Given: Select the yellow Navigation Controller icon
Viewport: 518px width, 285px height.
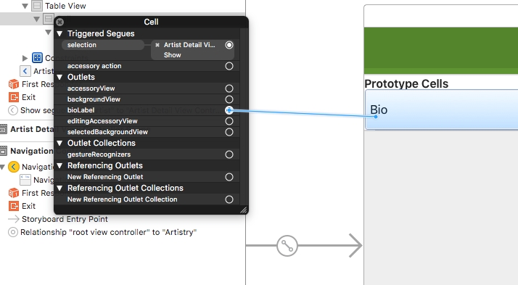Looking at the screenshot, I should (14, 167).
